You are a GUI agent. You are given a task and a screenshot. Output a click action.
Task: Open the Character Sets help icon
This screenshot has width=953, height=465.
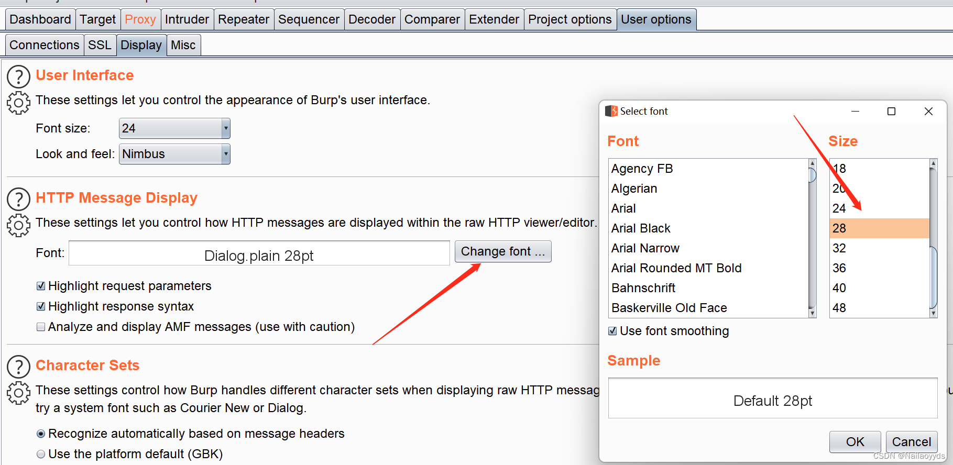[x=18, y=367]
